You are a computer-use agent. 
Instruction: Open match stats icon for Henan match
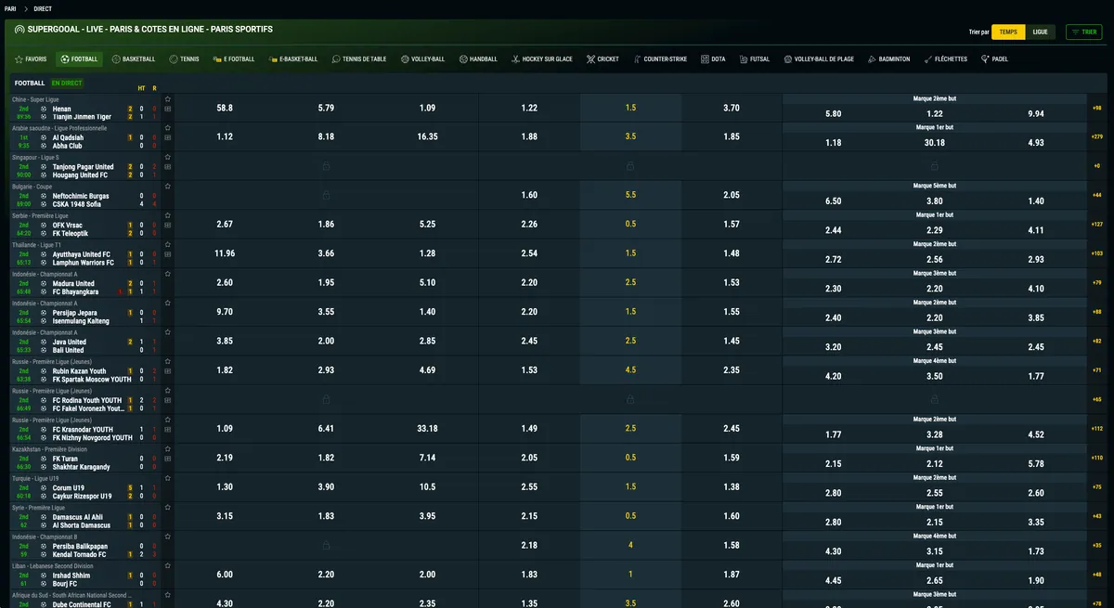click(x=168, y=109)
